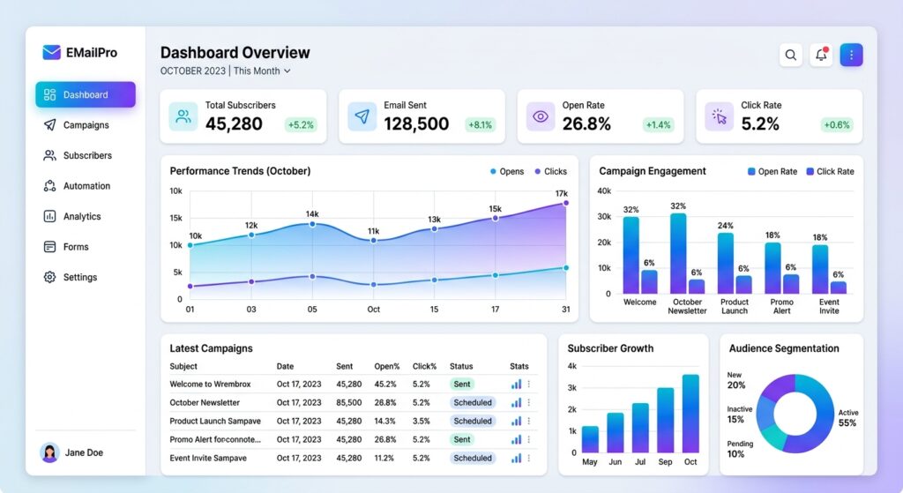Click the Scheduled badge for October Newsletter

click(473, 402)
